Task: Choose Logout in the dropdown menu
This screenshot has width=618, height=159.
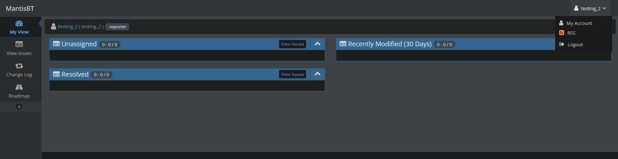Action: point(575,44)
